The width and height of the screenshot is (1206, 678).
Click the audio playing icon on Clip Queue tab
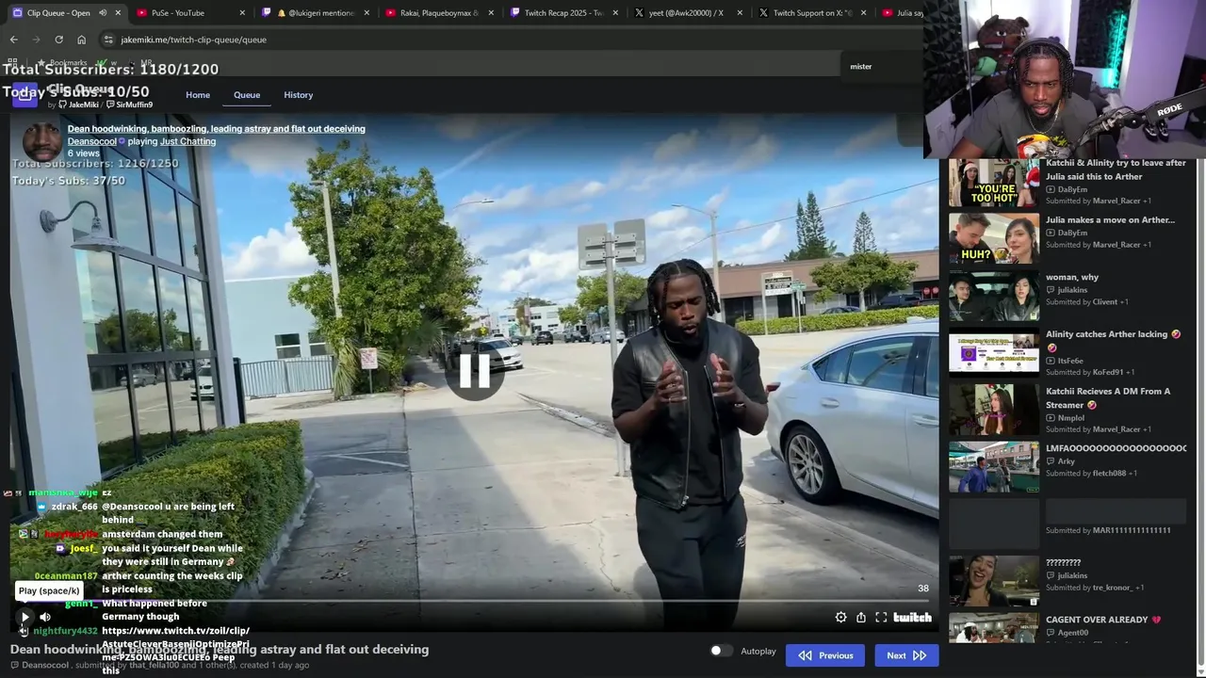[x=103, y=13]
